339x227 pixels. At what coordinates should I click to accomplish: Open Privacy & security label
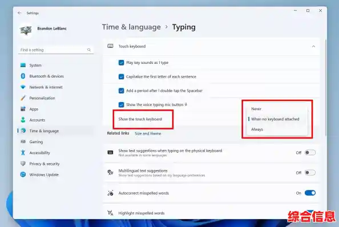[x=45, y=164]
